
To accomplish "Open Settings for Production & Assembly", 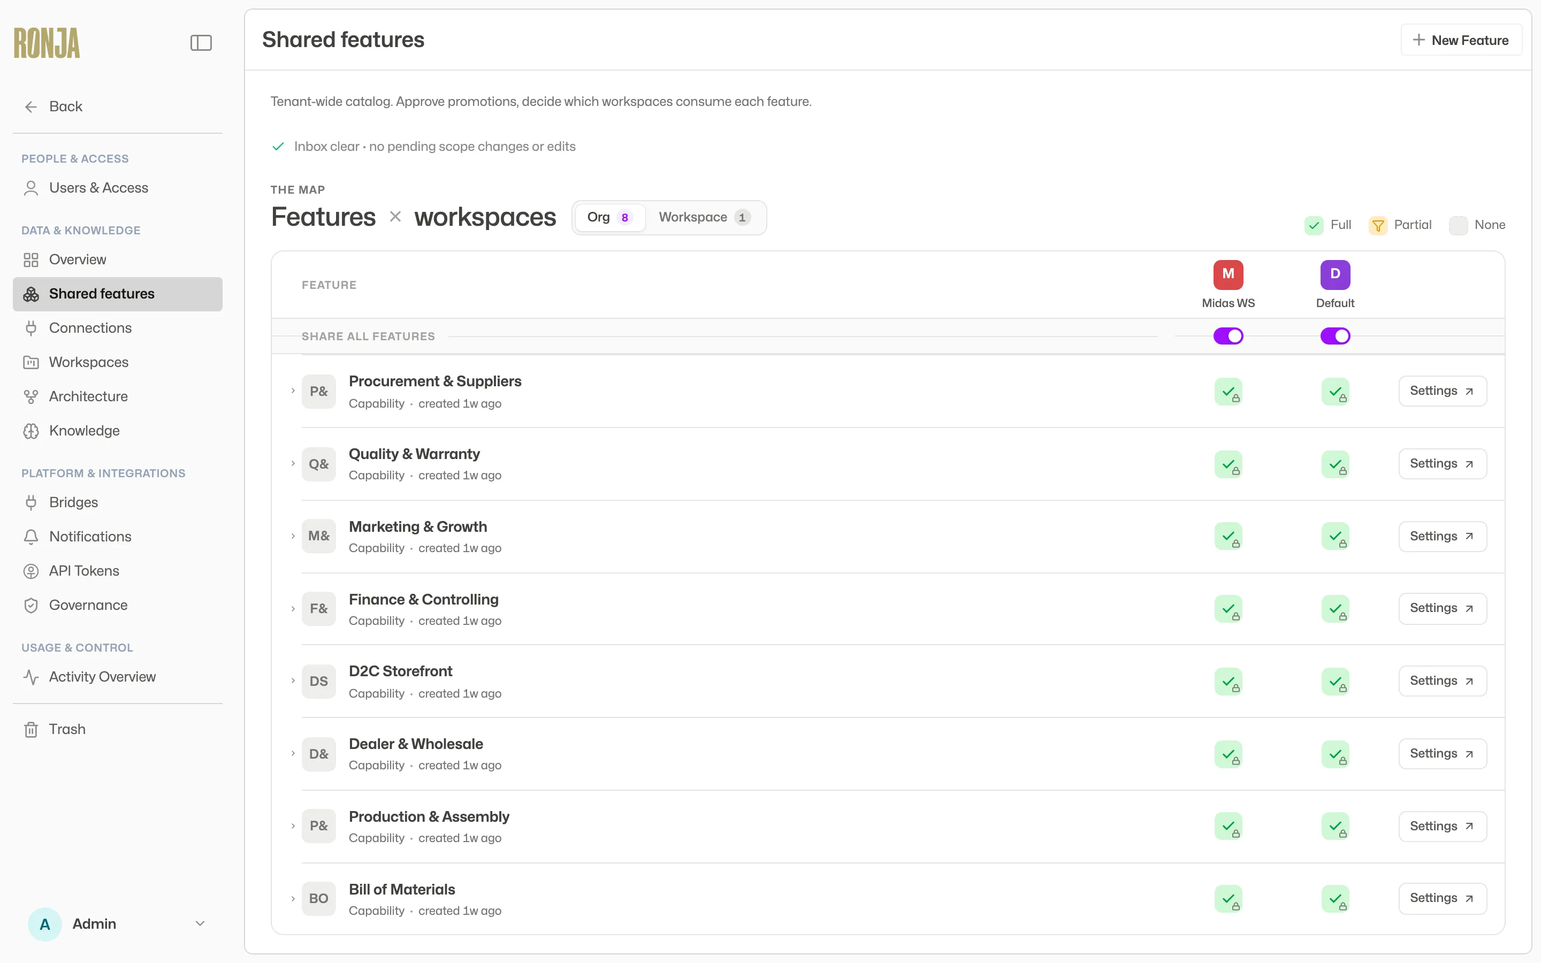I will click(1443, 826).
